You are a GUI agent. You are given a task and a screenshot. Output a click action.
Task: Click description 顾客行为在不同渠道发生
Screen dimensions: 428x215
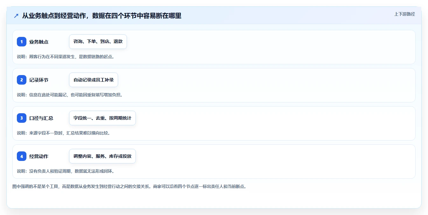coord(65,57)
